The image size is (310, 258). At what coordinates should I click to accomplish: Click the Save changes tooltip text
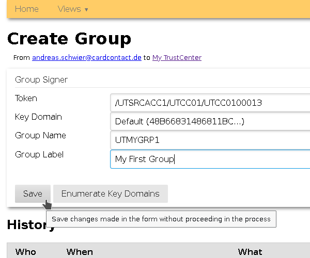point(161,219)
